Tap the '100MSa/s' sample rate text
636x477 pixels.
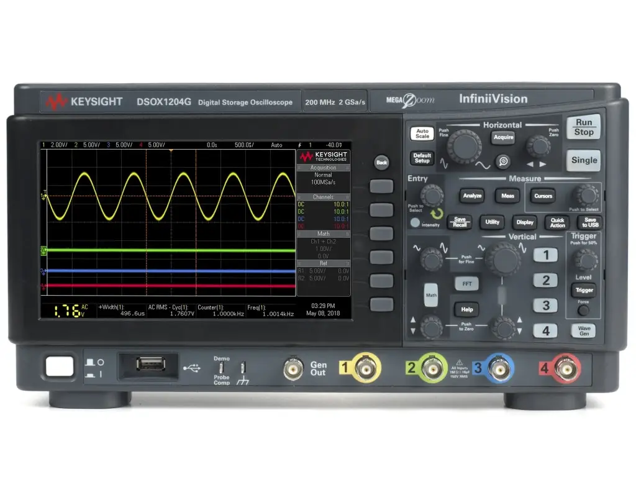click(x=323, y=183)
